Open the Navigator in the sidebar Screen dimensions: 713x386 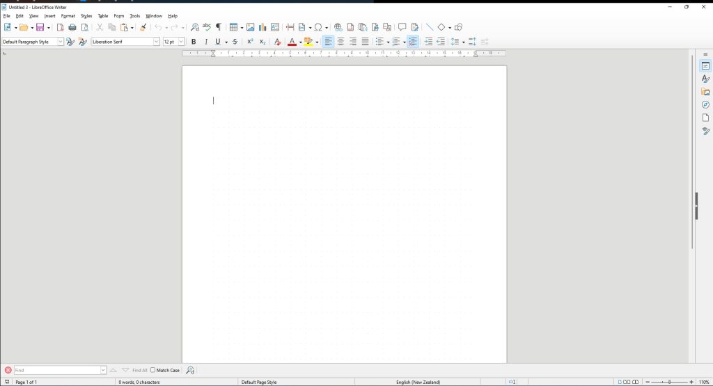[705, 104]
